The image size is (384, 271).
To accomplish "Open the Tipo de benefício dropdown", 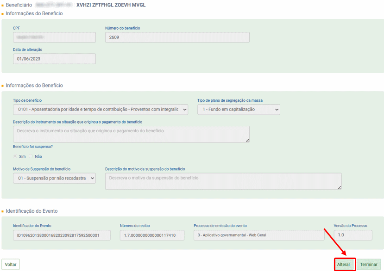I will point(101,110).
